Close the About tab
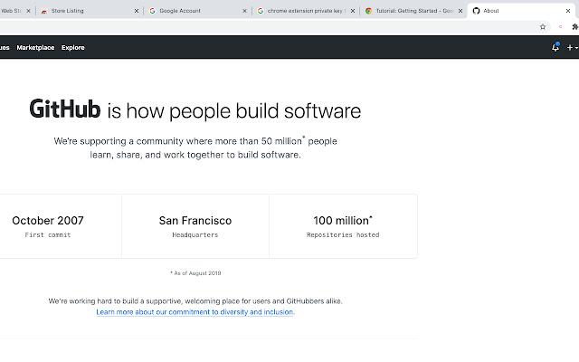Viewport: 579px width, 362px height. point(569,11)
